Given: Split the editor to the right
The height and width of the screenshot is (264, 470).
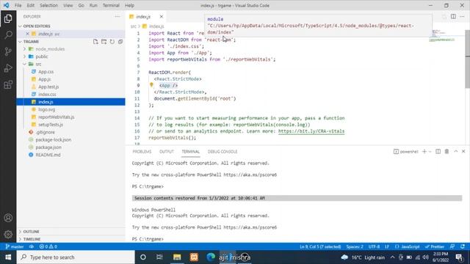Looking at the screenshot, I should pos(453,17).
